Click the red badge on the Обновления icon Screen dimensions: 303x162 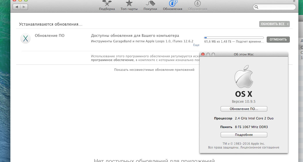175,1
